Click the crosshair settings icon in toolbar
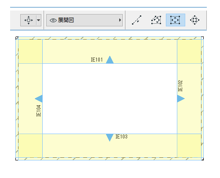Screen dimensions: 220x178 (x=29, y=20)
